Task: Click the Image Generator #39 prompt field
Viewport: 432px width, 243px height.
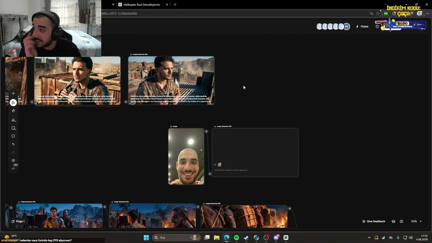Action: pyautogui.click(x=255, y=170)
